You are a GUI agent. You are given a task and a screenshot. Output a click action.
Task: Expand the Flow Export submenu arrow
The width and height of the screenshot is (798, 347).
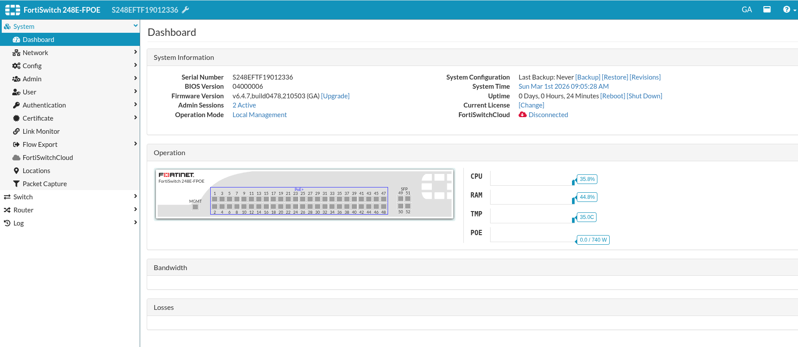[x=135, y=144]
